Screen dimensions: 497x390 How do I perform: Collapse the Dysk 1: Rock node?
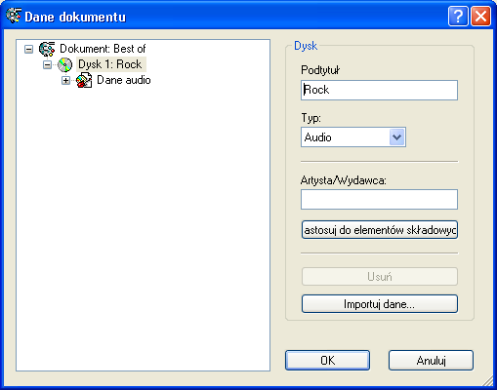coord(47,64)
